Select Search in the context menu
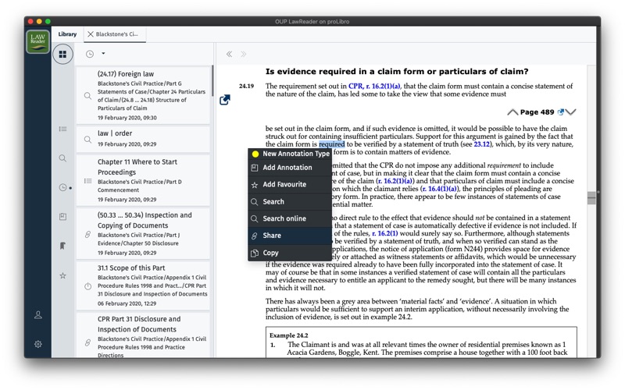The image size is (625, 390). click(289, 202)
